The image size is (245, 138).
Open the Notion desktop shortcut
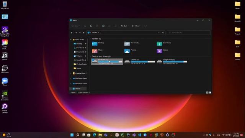5,56
